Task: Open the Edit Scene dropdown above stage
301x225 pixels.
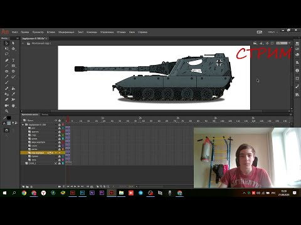Action: tap(255, 43)
